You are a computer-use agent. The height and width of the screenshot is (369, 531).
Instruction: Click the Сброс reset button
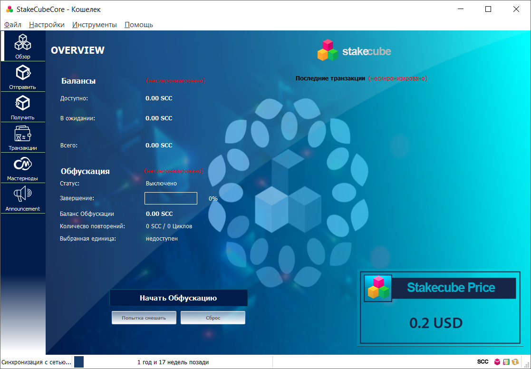[213, 318]
